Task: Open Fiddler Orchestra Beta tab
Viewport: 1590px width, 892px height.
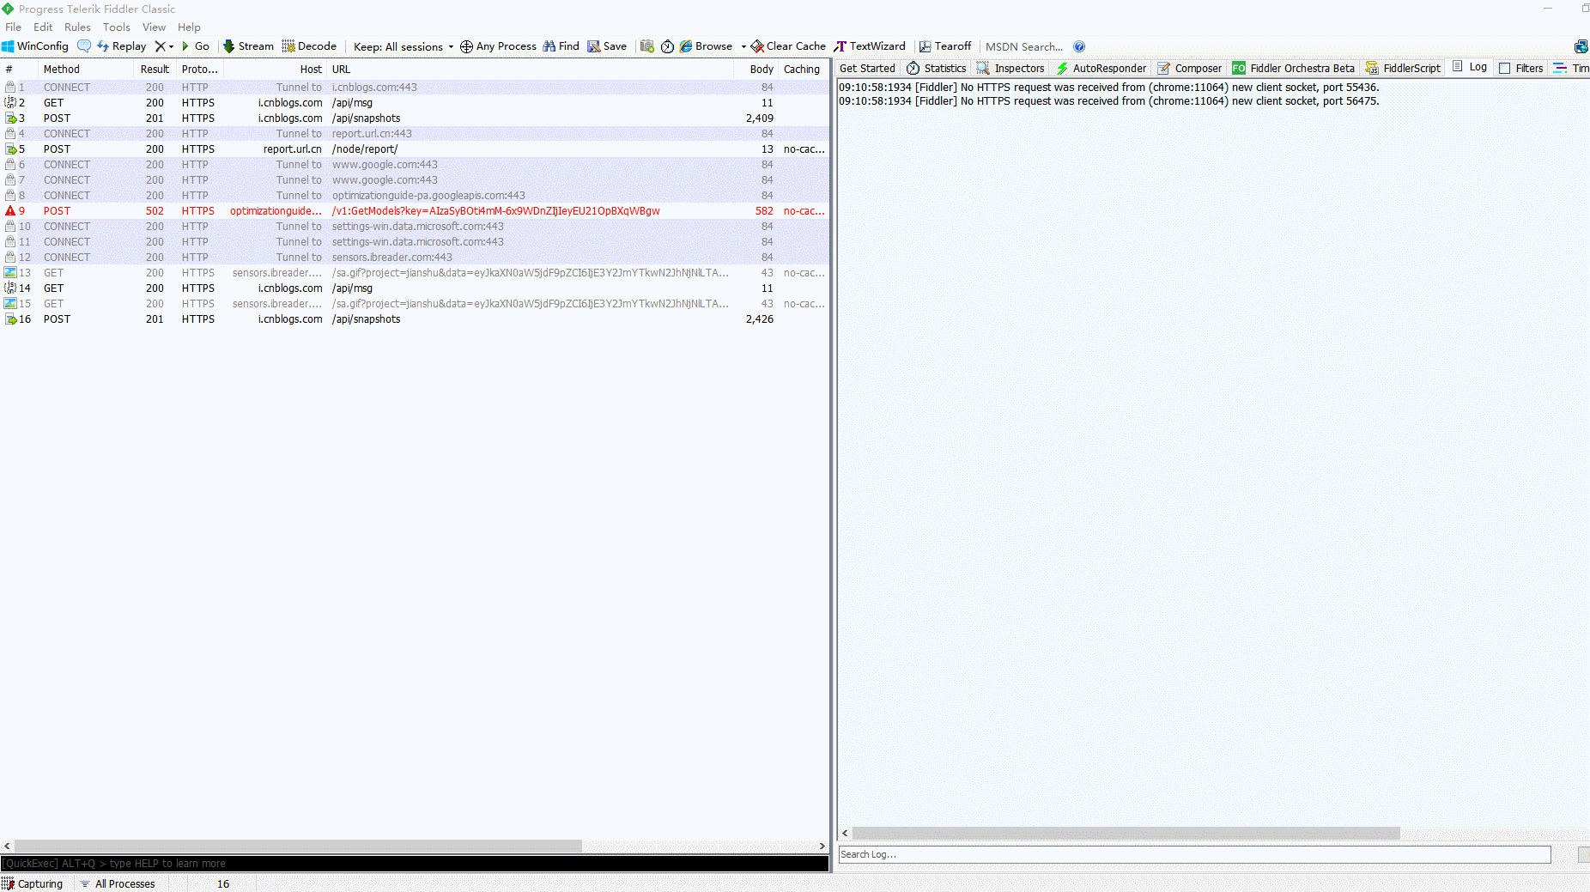Action: pos(1294,69)
